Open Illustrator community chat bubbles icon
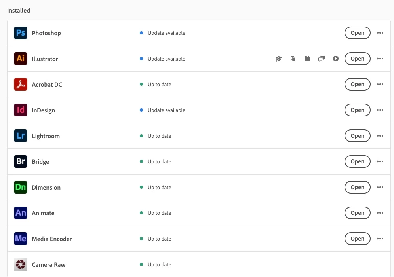 coord(322,59)
